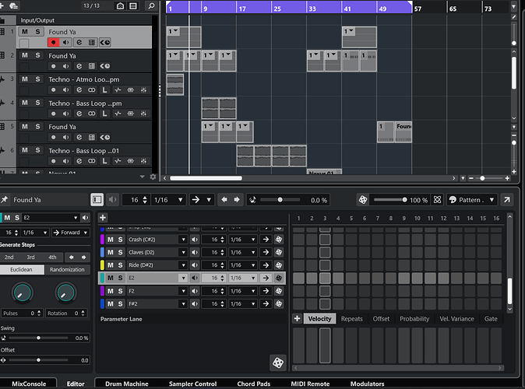Screen dimensions: 525x389
Task: Mute the Claves (D2) lane
Action: pyautogui.click(x=111, y=253)
